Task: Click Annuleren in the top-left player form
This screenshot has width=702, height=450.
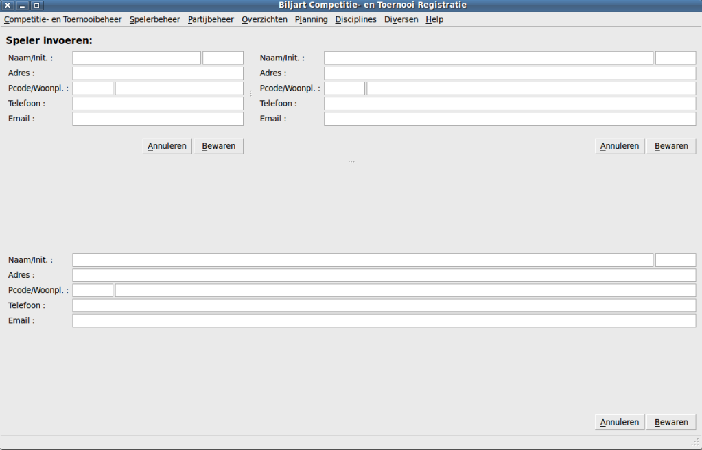Action: click(167, 146)
